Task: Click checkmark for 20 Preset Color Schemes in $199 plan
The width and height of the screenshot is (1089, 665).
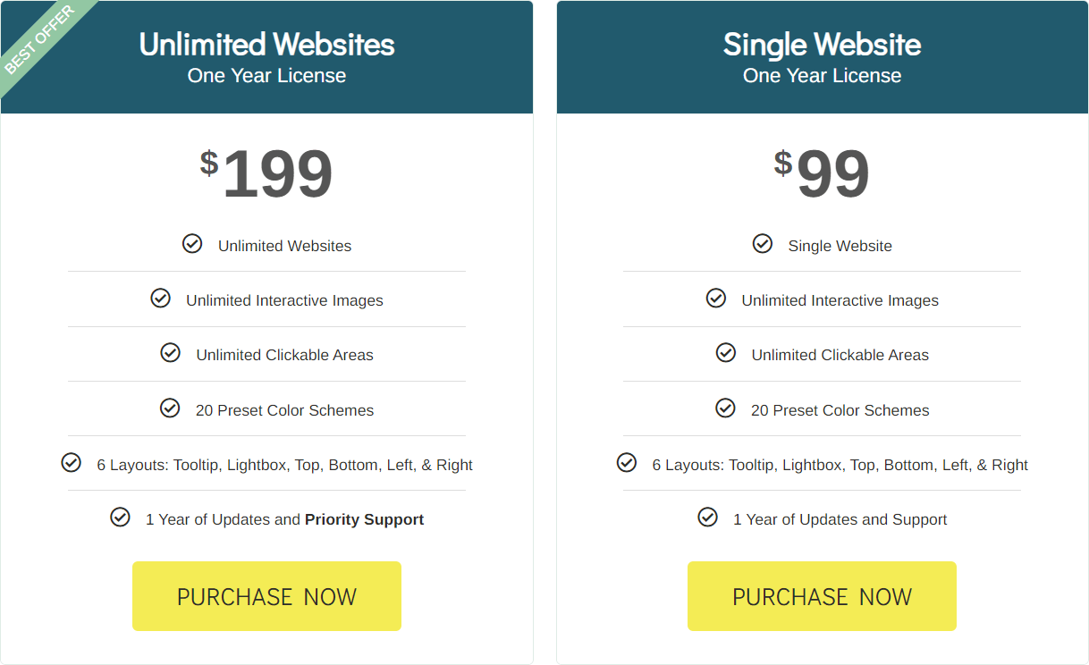Action: pos(170,408)
